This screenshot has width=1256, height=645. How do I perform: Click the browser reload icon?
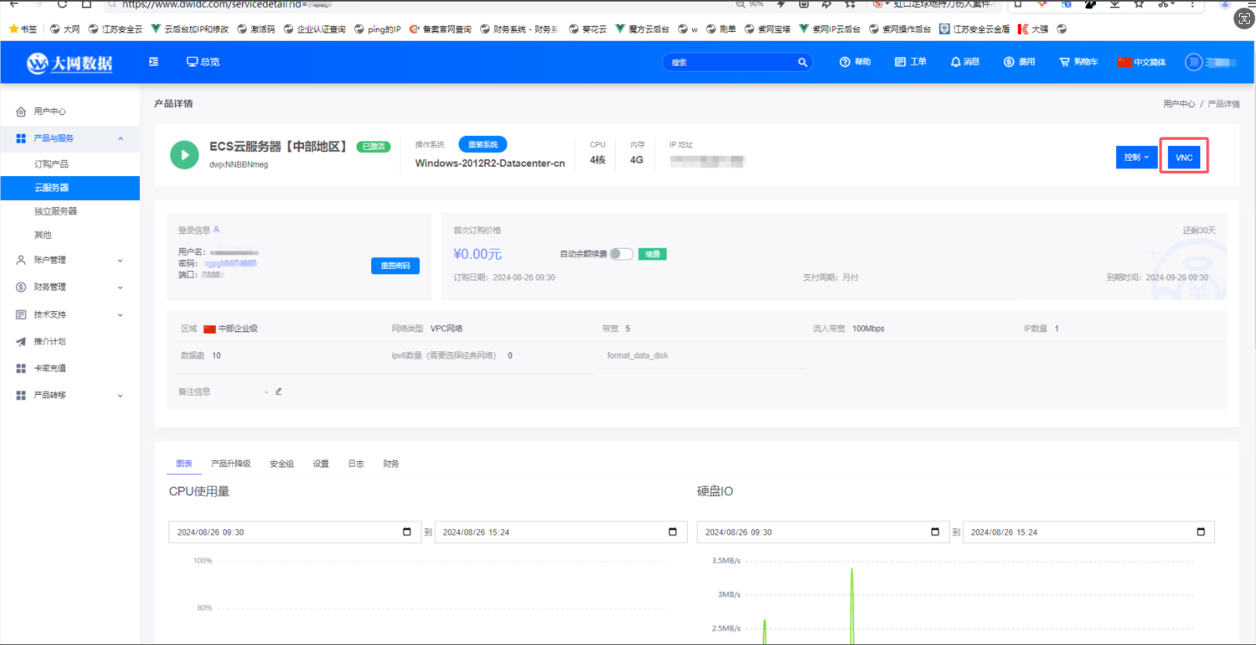tap(62, 4)
